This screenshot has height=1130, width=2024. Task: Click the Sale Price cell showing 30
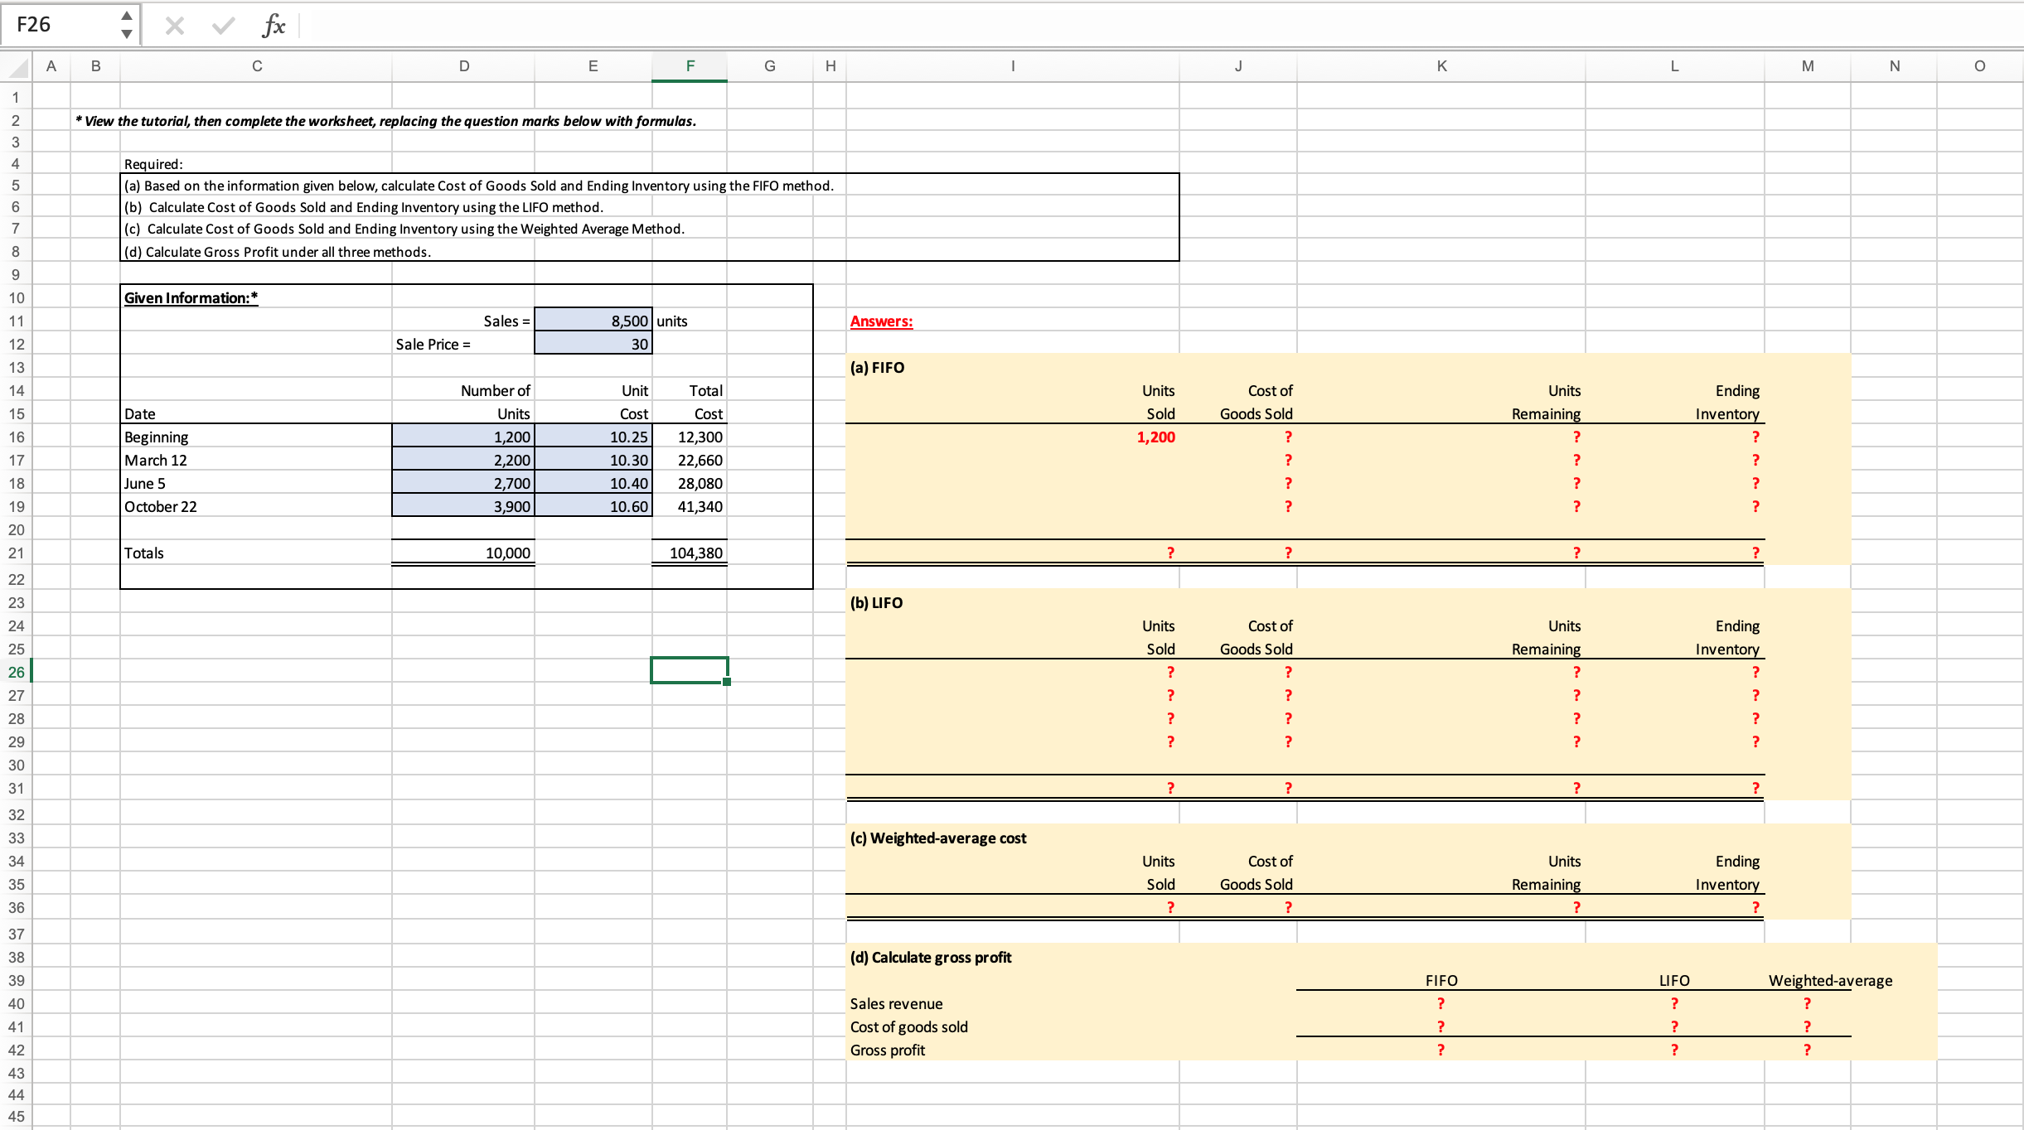(x=593, y=344)
